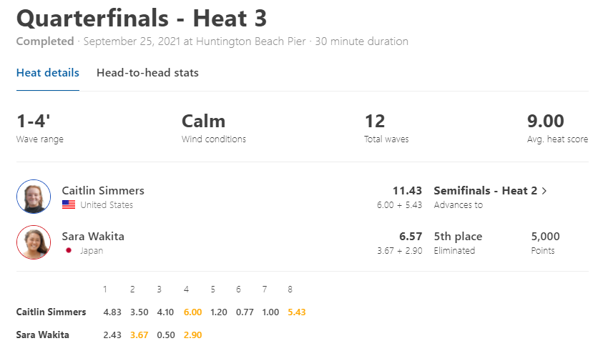
Task: Click the 9.00 average heat score
Action: coord(545,122)
